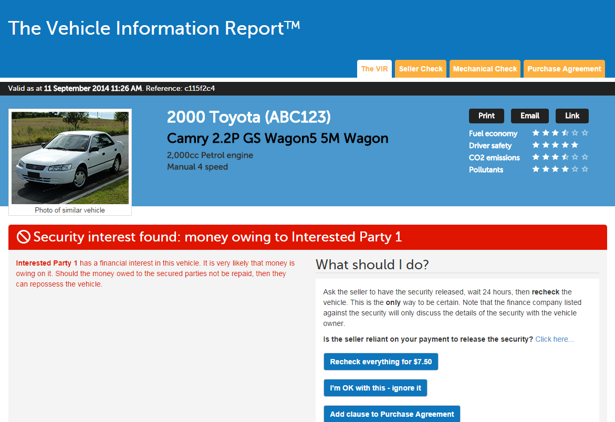Open the Seller Check tab
This screenshot has height=422, width=615.
coord(421,69)
